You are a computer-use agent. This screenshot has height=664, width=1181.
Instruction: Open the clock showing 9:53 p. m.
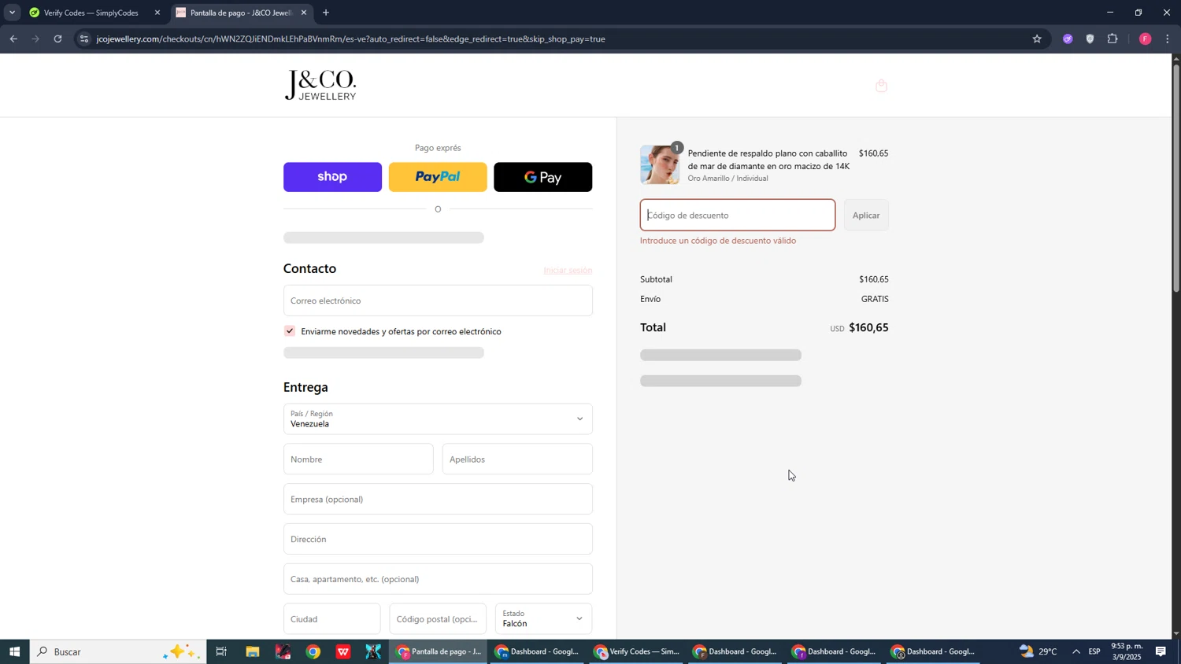pyautogui.click(x=1126, y=651)
